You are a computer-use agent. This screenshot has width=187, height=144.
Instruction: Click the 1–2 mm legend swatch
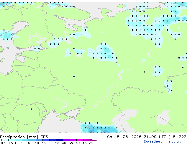point(19,140)
